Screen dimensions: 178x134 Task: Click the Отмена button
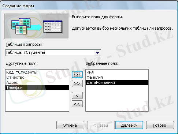click(x=70, y=125)
